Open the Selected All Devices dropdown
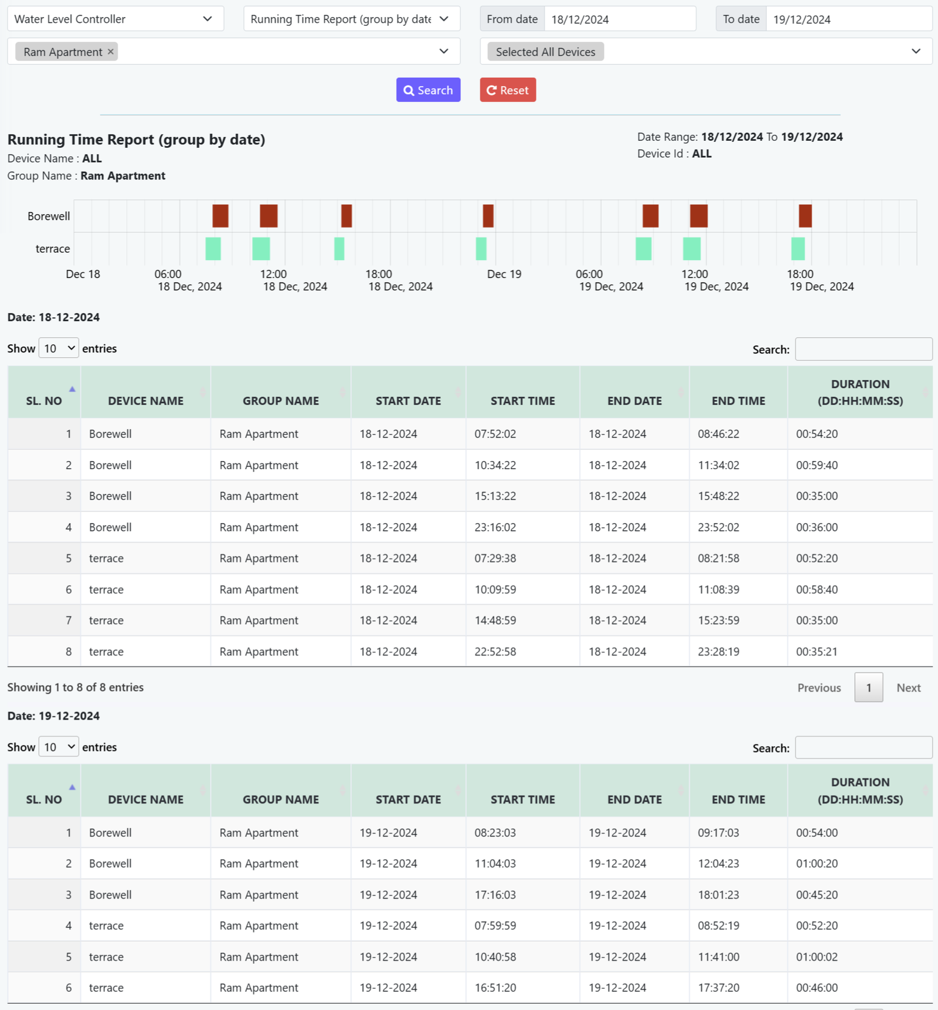Image resolution: width=938 pixels, height=1010 pixels. click(x=705, y=52)
